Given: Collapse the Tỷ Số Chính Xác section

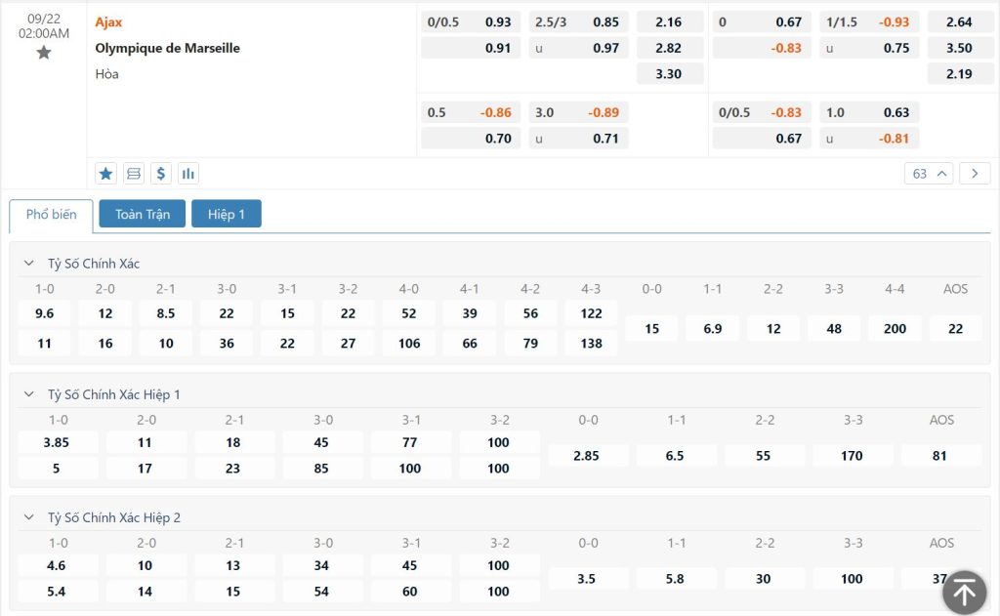Looking at the screenshot, I should click(x=29, y=264).
